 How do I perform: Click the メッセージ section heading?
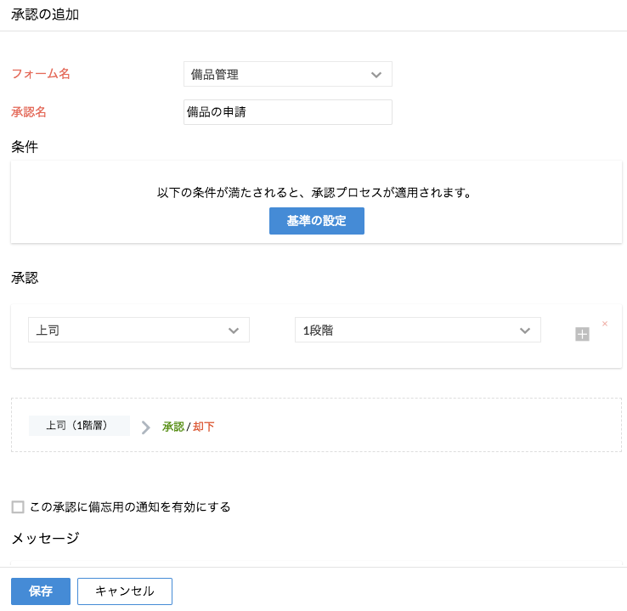(x=45, y=538)
